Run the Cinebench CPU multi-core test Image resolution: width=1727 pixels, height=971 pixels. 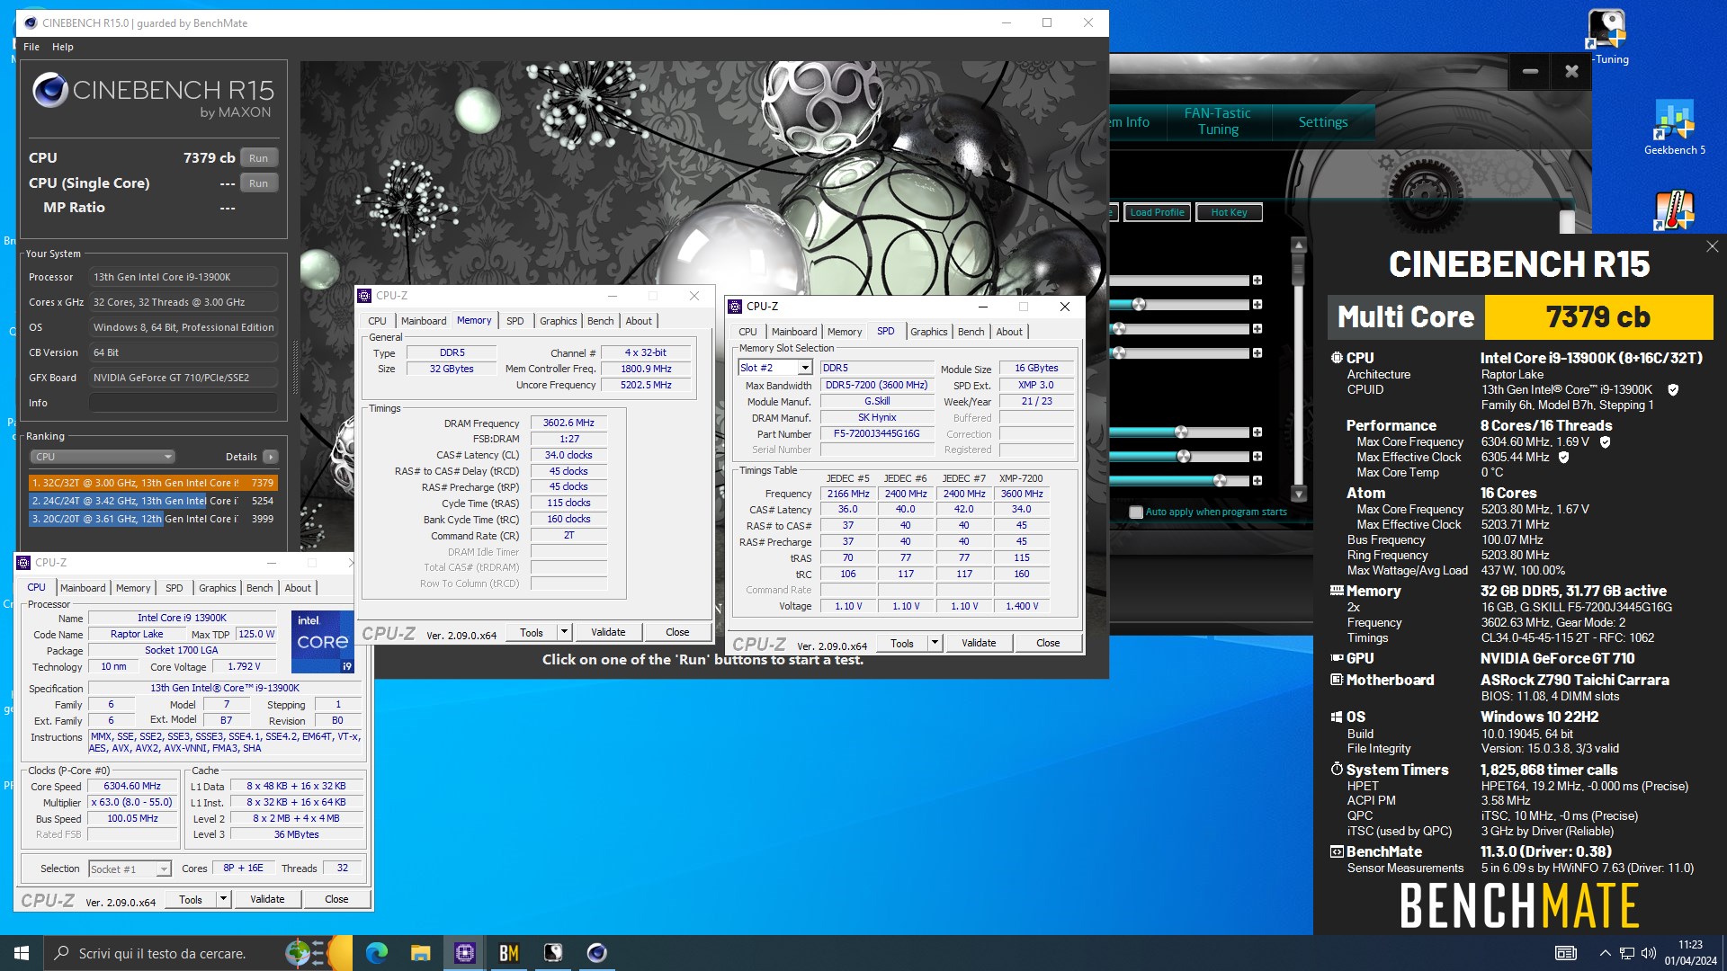[x=258, y=158]
